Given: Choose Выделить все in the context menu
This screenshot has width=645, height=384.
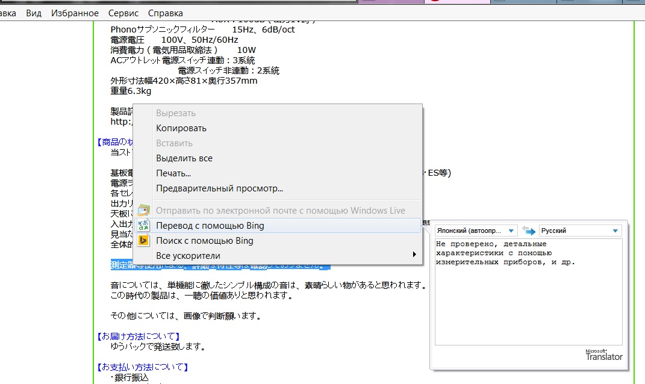Looking at the screenshot, I should [x=184, y=158].
